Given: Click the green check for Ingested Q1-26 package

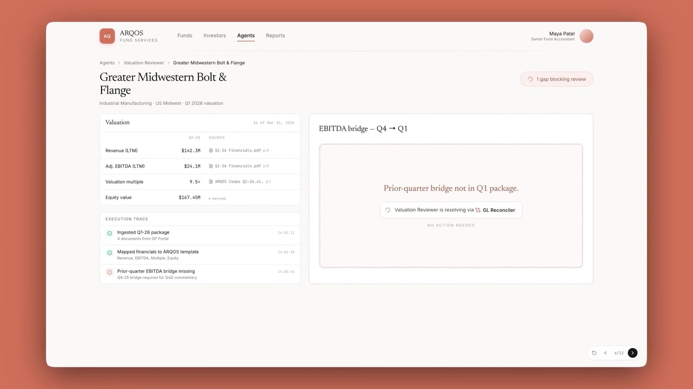Looking at the screenshot, I should point(110,233).
